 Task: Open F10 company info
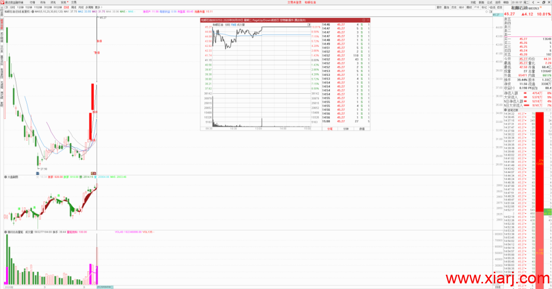pyautogui.click(x=477, y=7)
